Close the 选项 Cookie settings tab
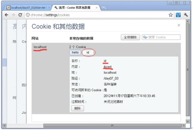 point(96,8)
